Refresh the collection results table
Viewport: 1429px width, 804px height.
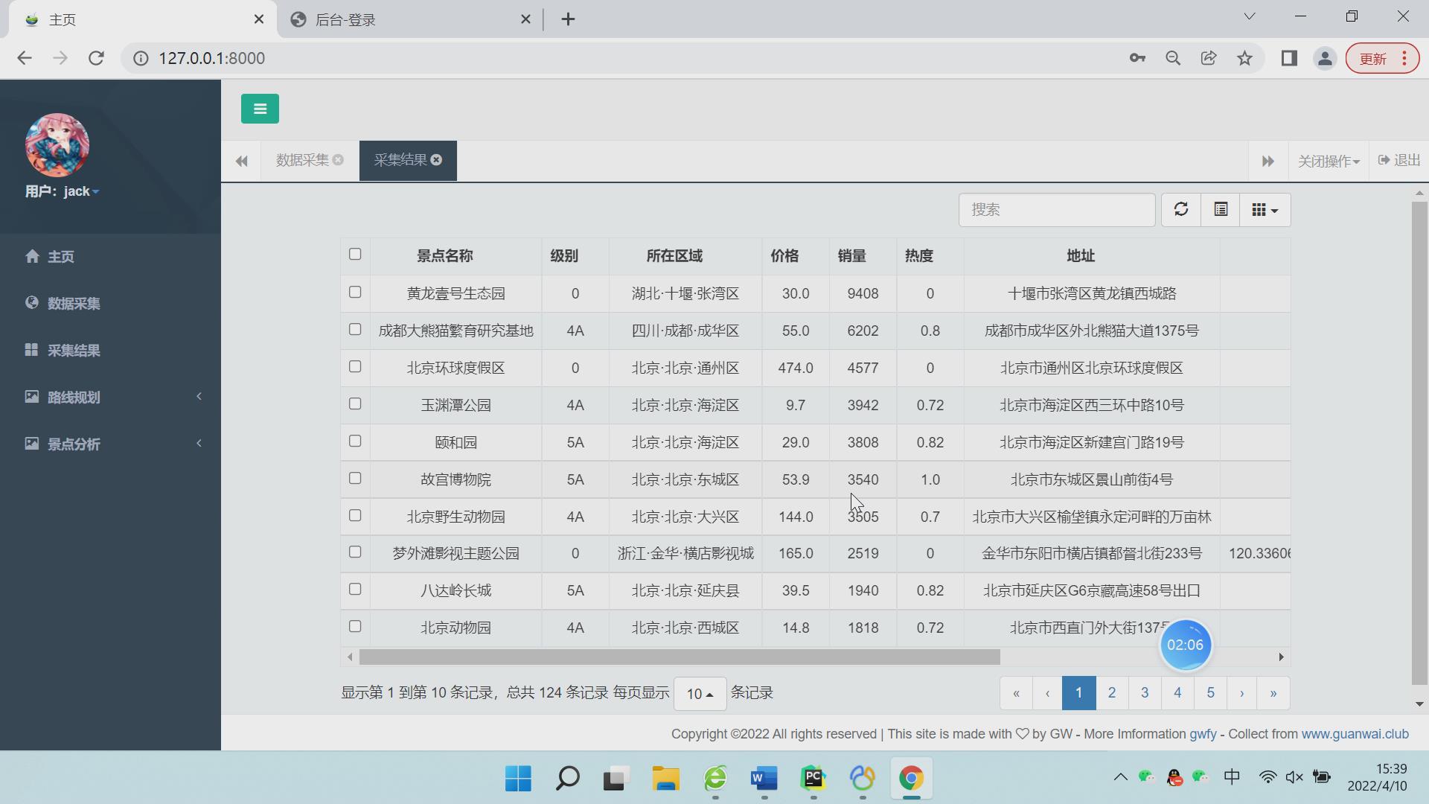coord(1180,209)
